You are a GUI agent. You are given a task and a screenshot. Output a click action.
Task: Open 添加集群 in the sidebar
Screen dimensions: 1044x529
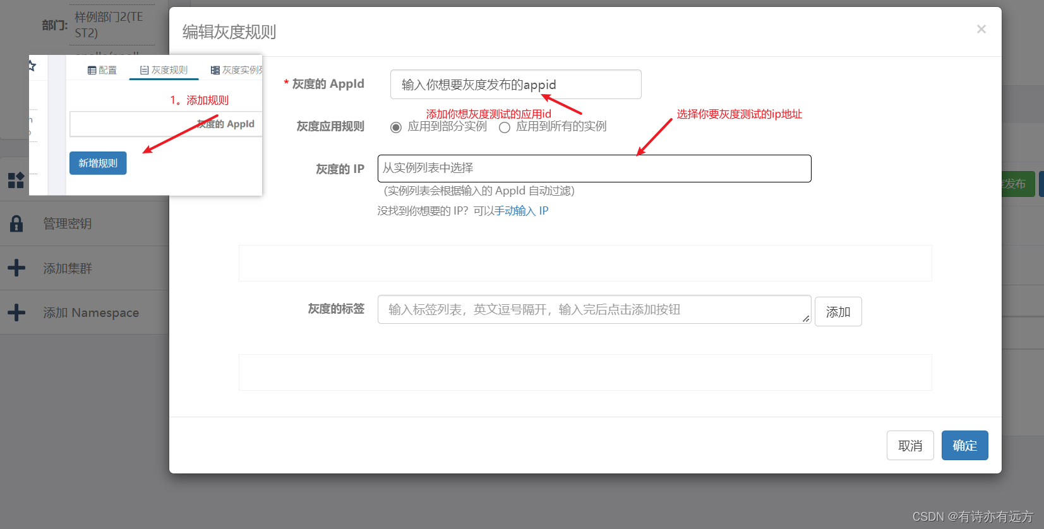pos(68,268)
